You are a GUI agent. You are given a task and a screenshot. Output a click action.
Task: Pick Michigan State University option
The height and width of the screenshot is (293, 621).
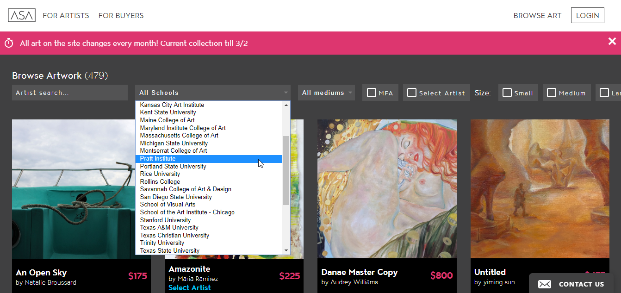click(209, 143)
